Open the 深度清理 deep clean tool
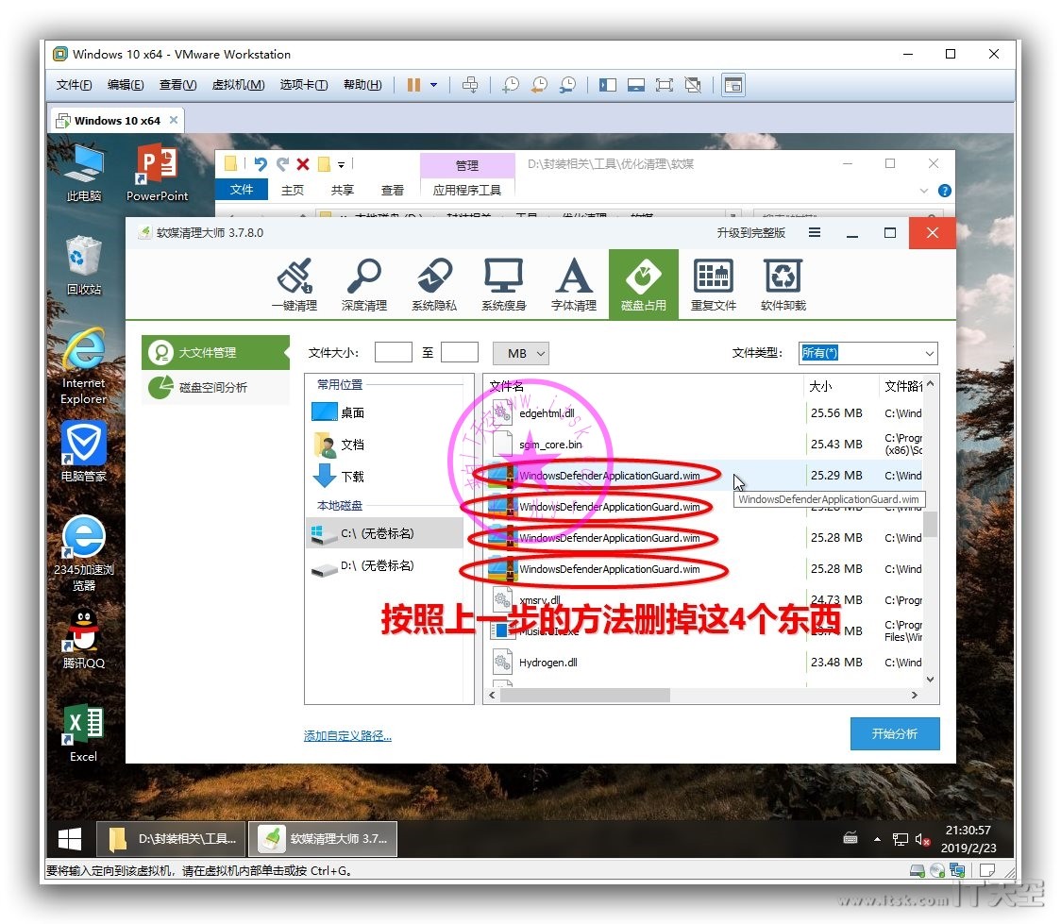The width and height of the screenshot is (1061, 924). point(364,285)
